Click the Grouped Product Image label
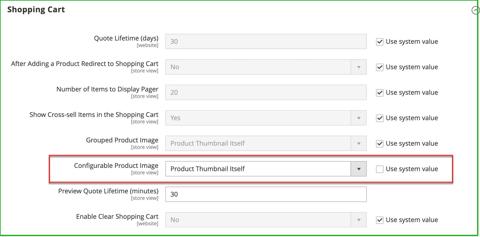This screenshot has height=237, width=480. click(x=122, y=140)
